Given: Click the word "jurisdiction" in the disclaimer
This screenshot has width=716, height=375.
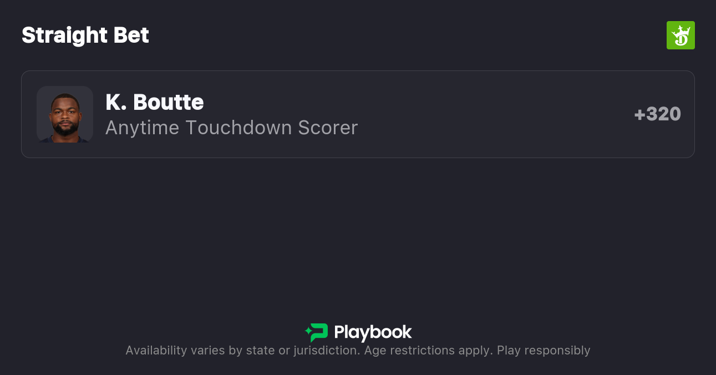Looking at the screenshot, I should (x=326, y=351).
